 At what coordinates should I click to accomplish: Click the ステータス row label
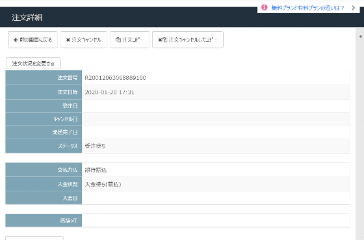pos(68,146)
